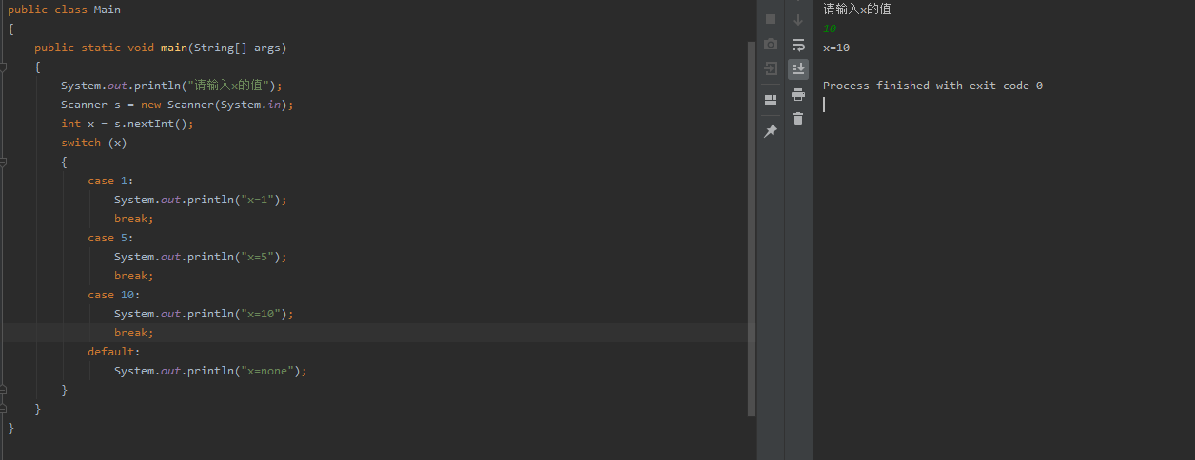
Task: Click the "Process finished with exit code 0" text
Action: coord(932,86)
